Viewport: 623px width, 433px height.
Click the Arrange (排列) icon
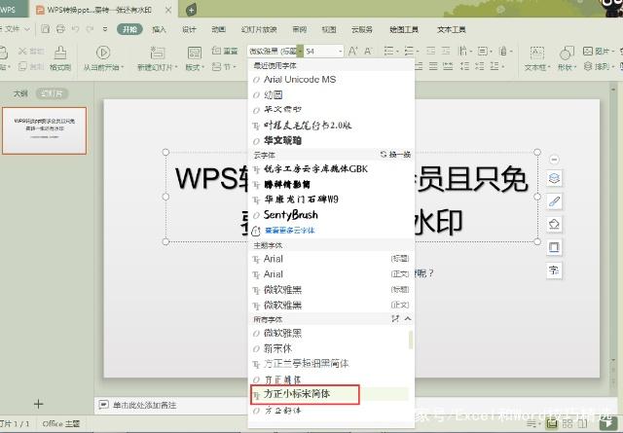[x=588, y=66]
